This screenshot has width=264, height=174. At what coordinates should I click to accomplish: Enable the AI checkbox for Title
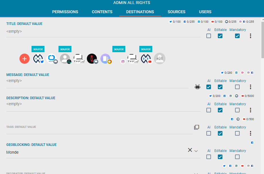coord(209,36)
